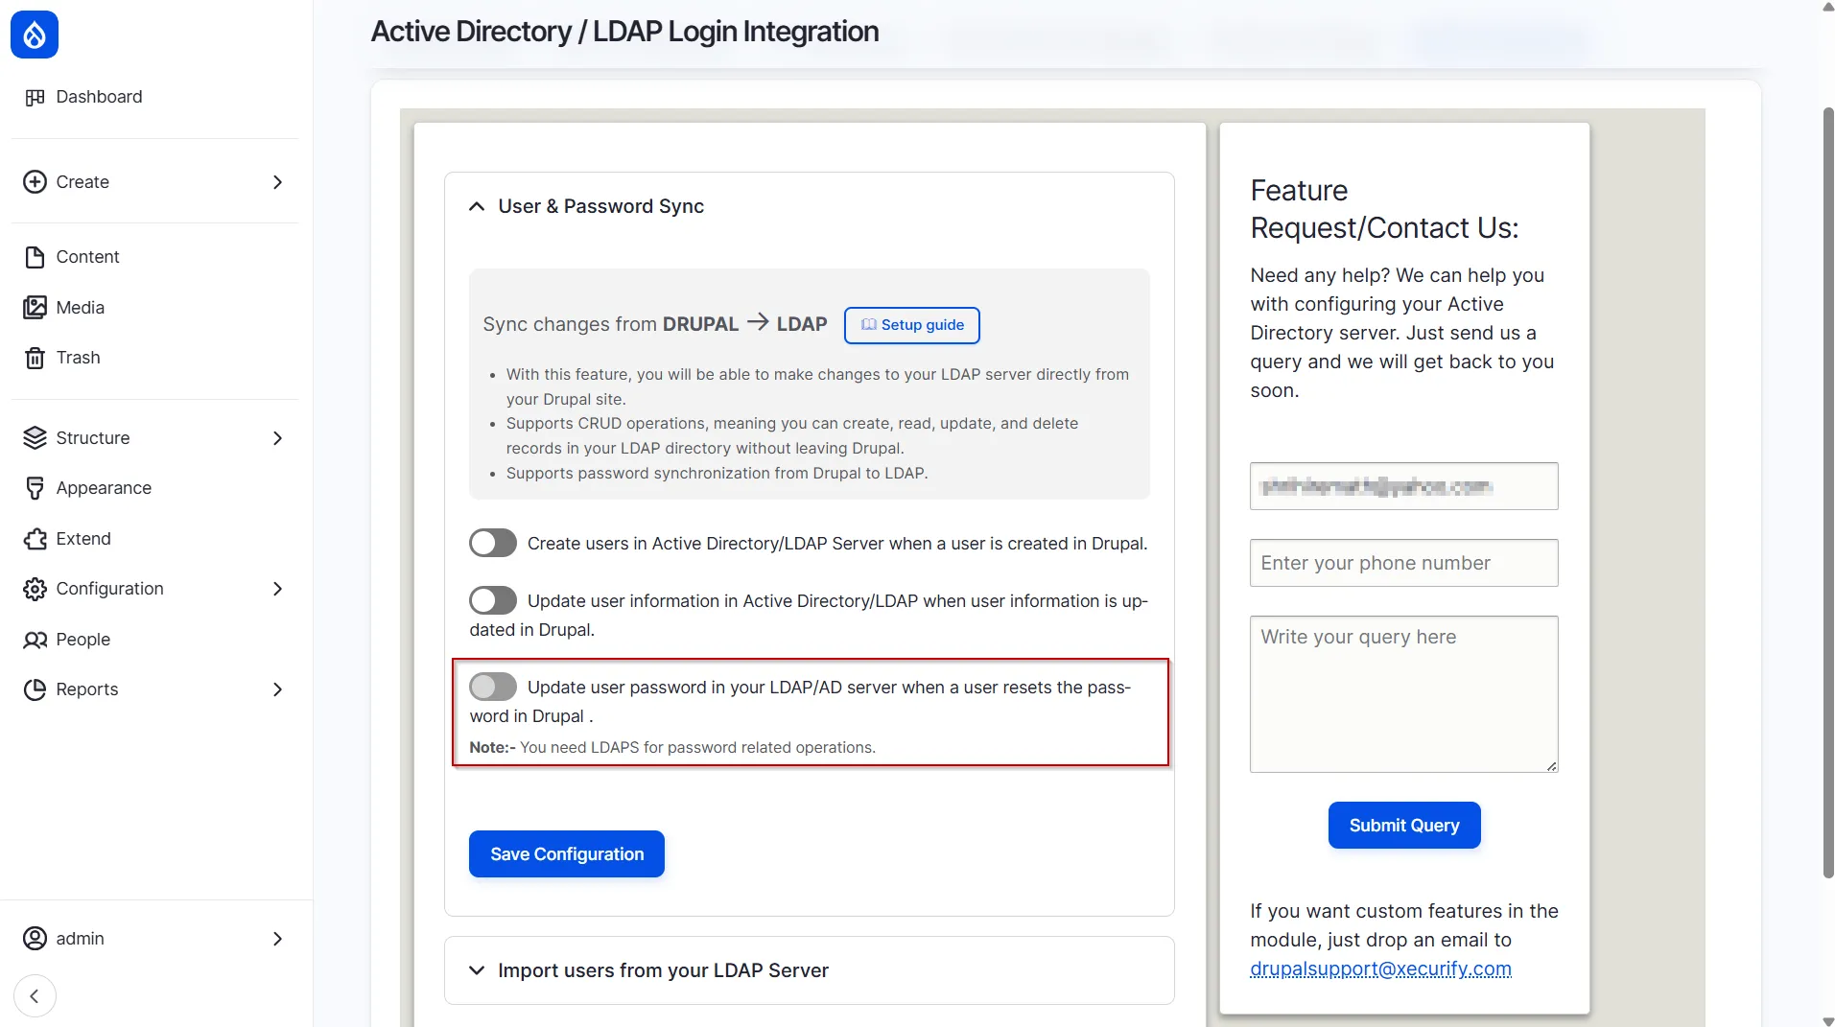Click the Structure layers icon

pyautogui.click(x=35, y=438)
